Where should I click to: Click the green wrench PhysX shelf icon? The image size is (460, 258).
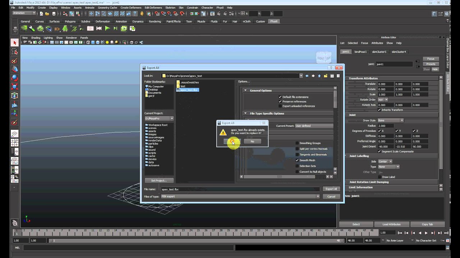tap(32, 29)
